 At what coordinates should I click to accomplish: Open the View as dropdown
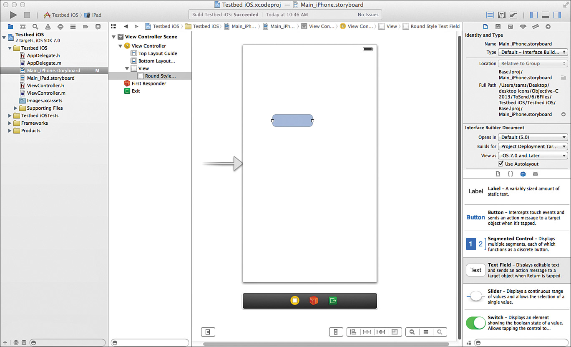coord(533,156)
